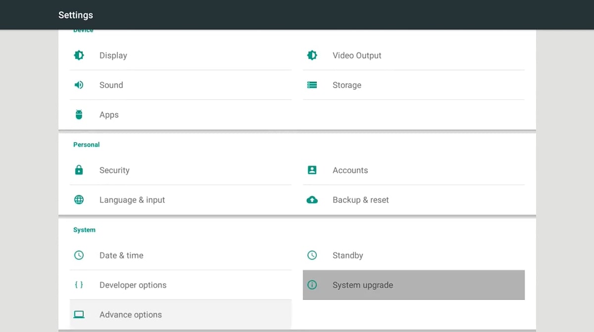Click the Language & input globe icon
594x332 pixels.
[79, 200]
